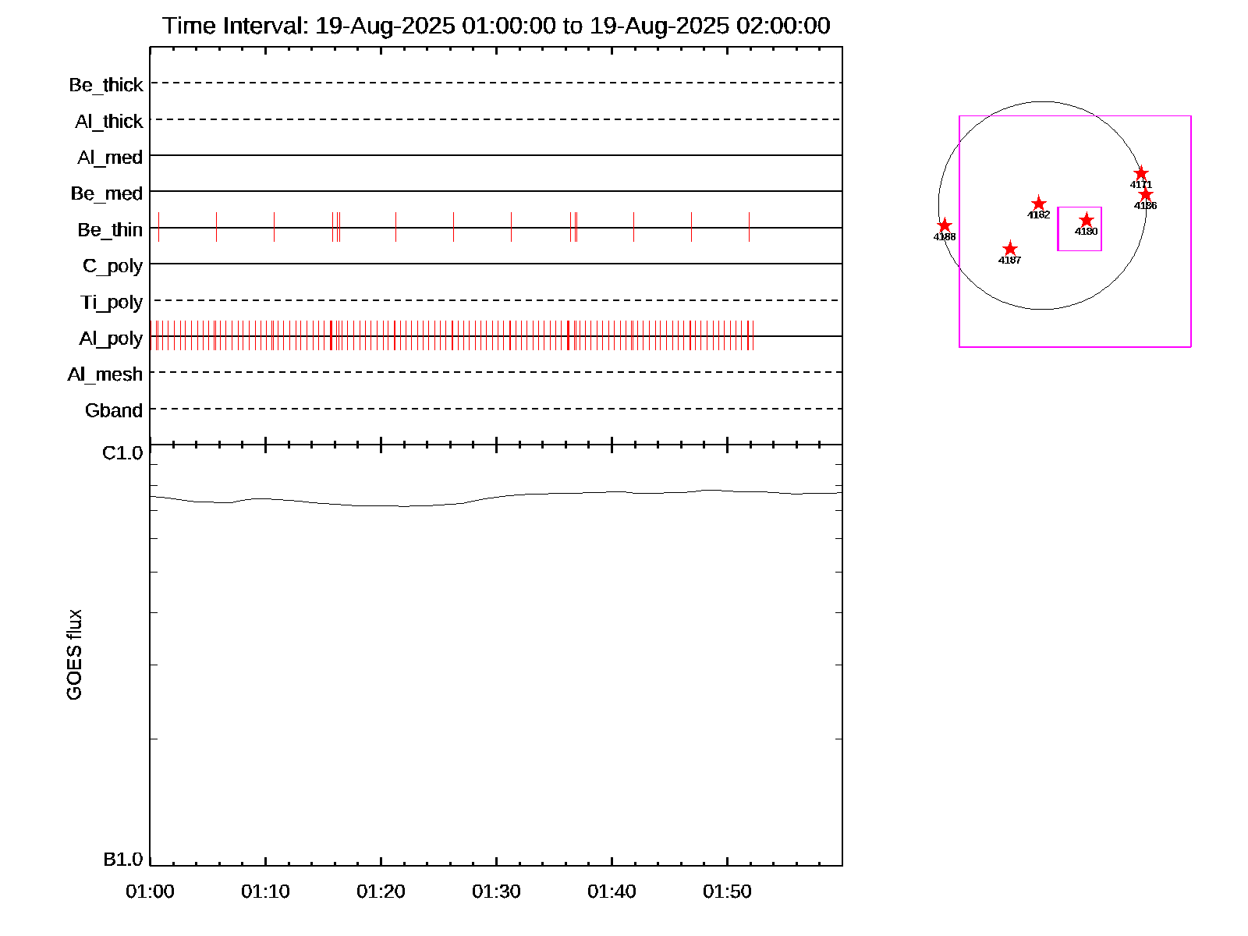The width and height of the screenshot is (1248, 936).
Task: Click the Al_mesh filter label
Action: [105, 374]
